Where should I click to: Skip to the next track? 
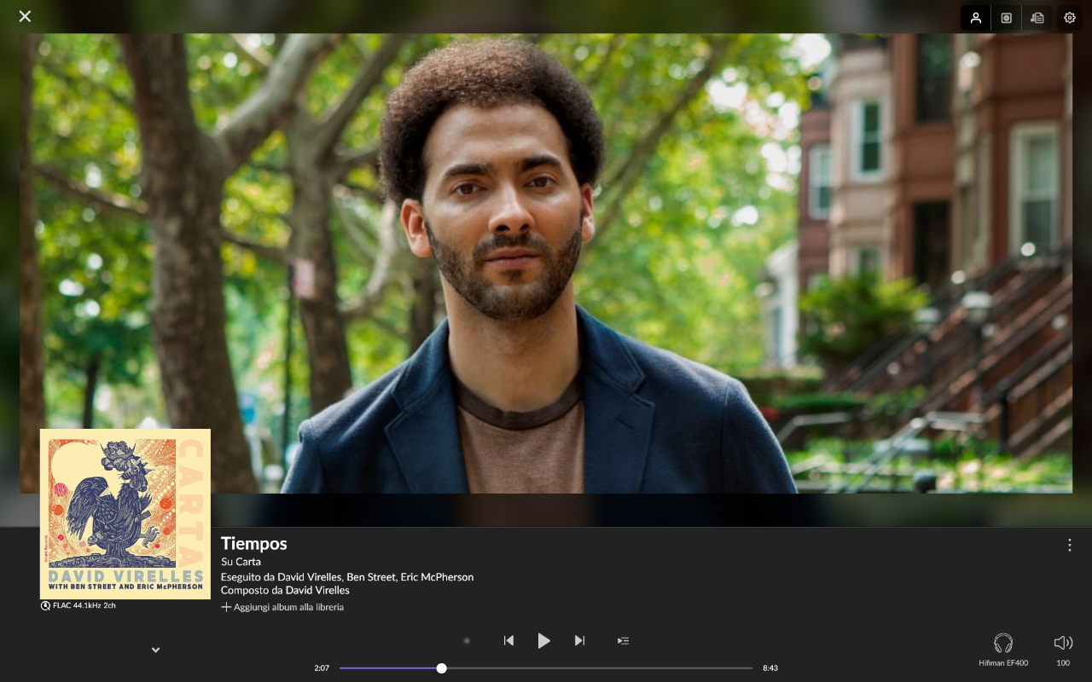[579, 640]
